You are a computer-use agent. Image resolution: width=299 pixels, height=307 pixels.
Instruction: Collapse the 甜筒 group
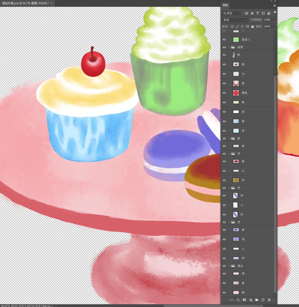click(x=229, y=47)
